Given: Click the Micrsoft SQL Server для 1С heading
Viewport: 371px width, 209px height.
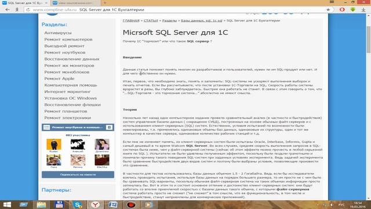Looking at the screenshot, I should (175, 33).
